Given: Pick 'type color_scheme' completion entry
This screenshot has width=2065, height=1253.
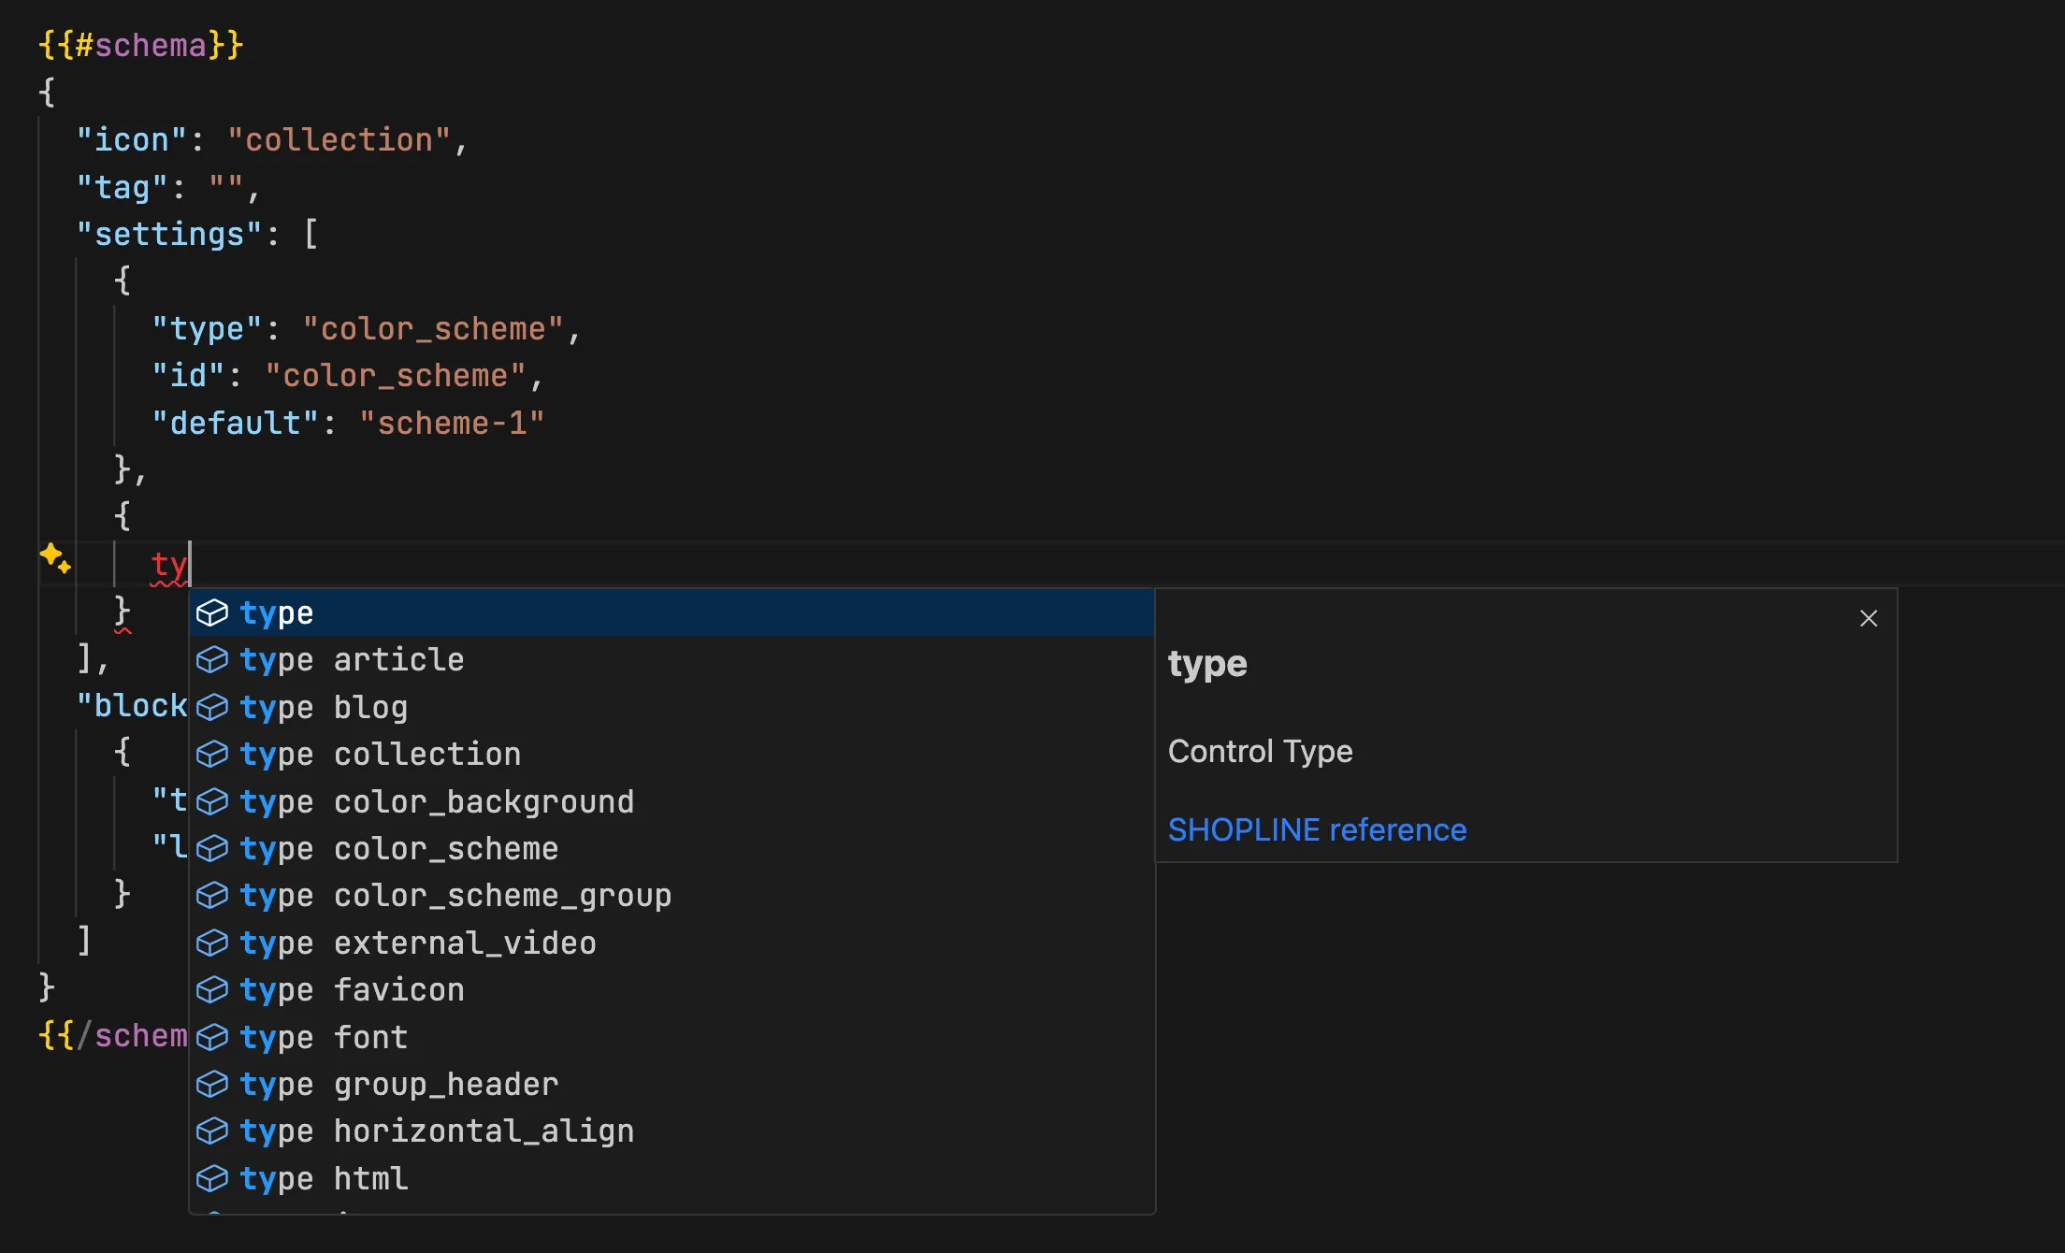Looking at the screenshot, I should [398, 849].
